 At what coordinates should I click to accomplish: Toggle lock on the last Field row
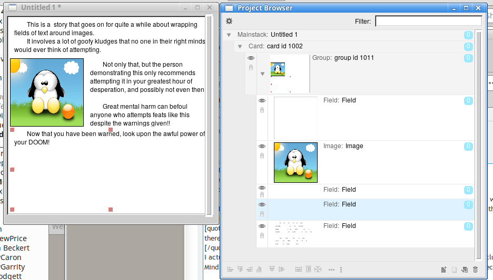click(262, 235)
